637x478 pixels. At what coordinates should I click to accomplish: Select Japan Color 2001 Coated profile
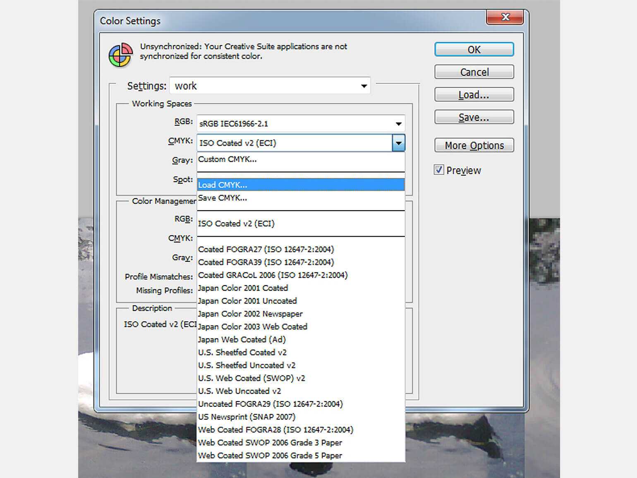[243, 288]
